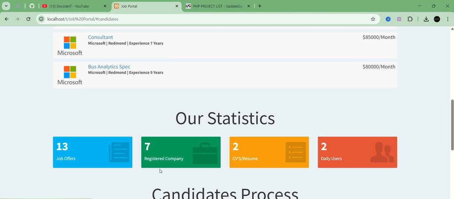Click briefcase icon on Registered Company card
This screenshot has width=454, height=199.
205,153
